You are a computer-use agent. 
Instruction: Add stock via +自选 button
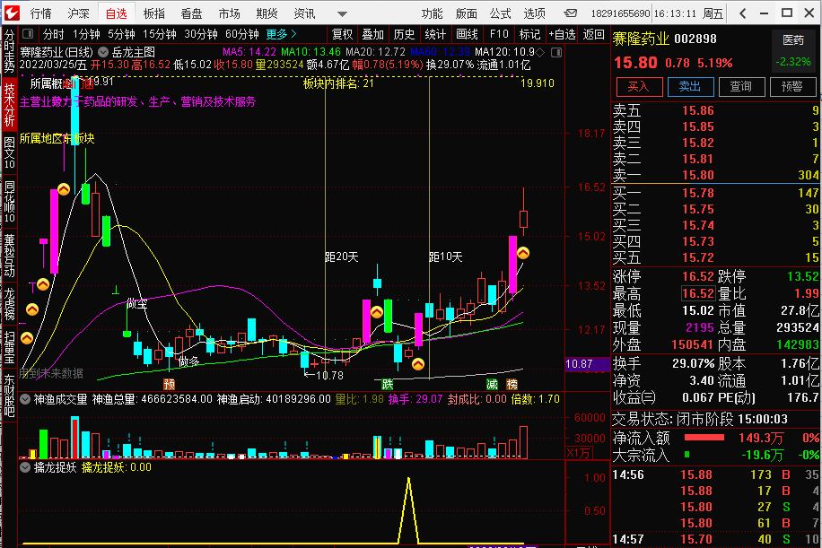tap(562, 35)
